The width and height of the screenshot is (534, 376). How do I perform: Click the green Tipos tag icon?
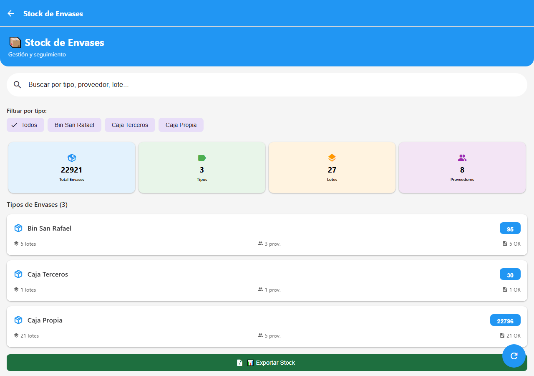pyautogui.click(x=202, y=158)
